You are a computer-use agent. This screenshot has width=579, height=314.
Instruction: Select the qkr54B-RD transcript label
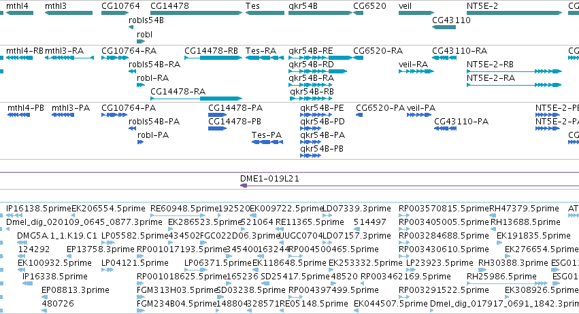[312, 65]
